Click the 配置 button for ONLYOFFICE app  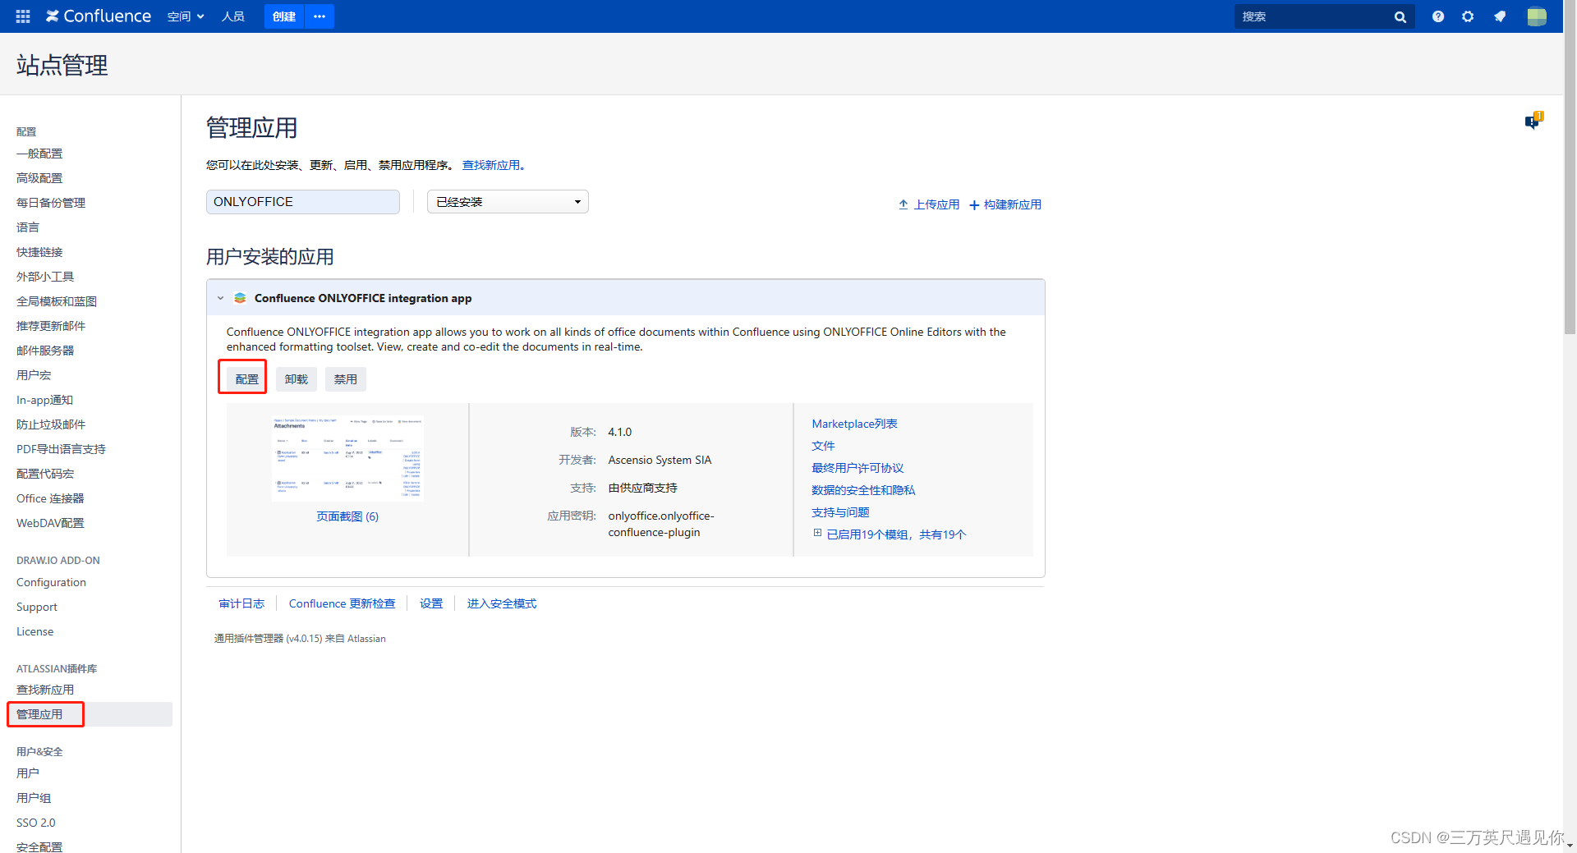click(247, 379)
